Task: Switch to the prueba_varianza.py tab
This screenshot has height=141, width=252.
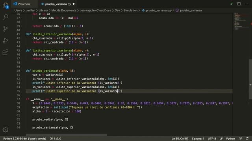Action: point(58,4)
